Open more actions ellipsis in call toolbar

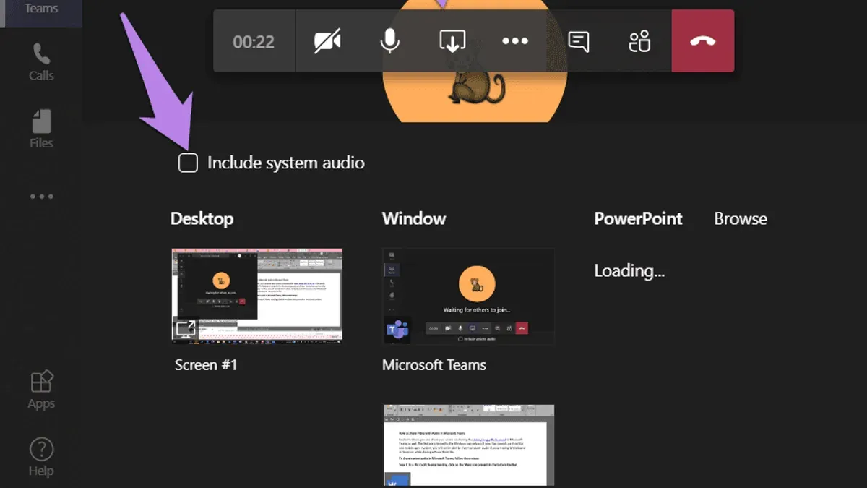click(515, 41)
